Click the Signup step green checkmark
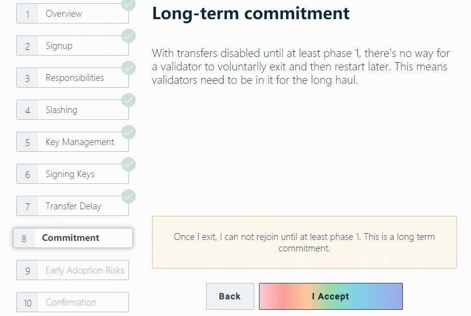Image resolution: width=471 pixels, height=316 pixels. tap(129, 36)
